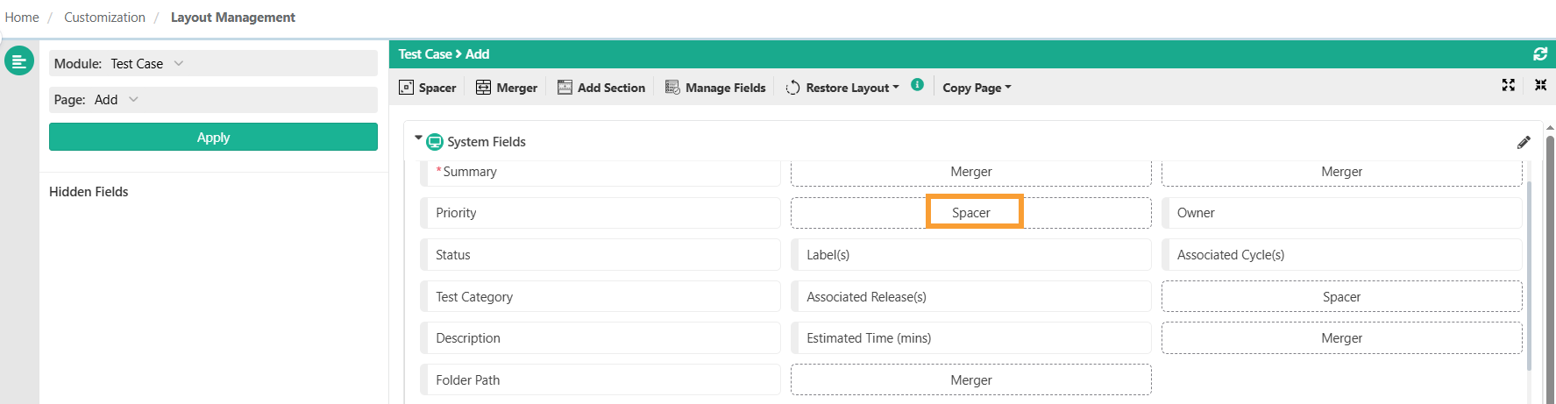
Task: Open Manage Fields
Action: pos(715,88)
